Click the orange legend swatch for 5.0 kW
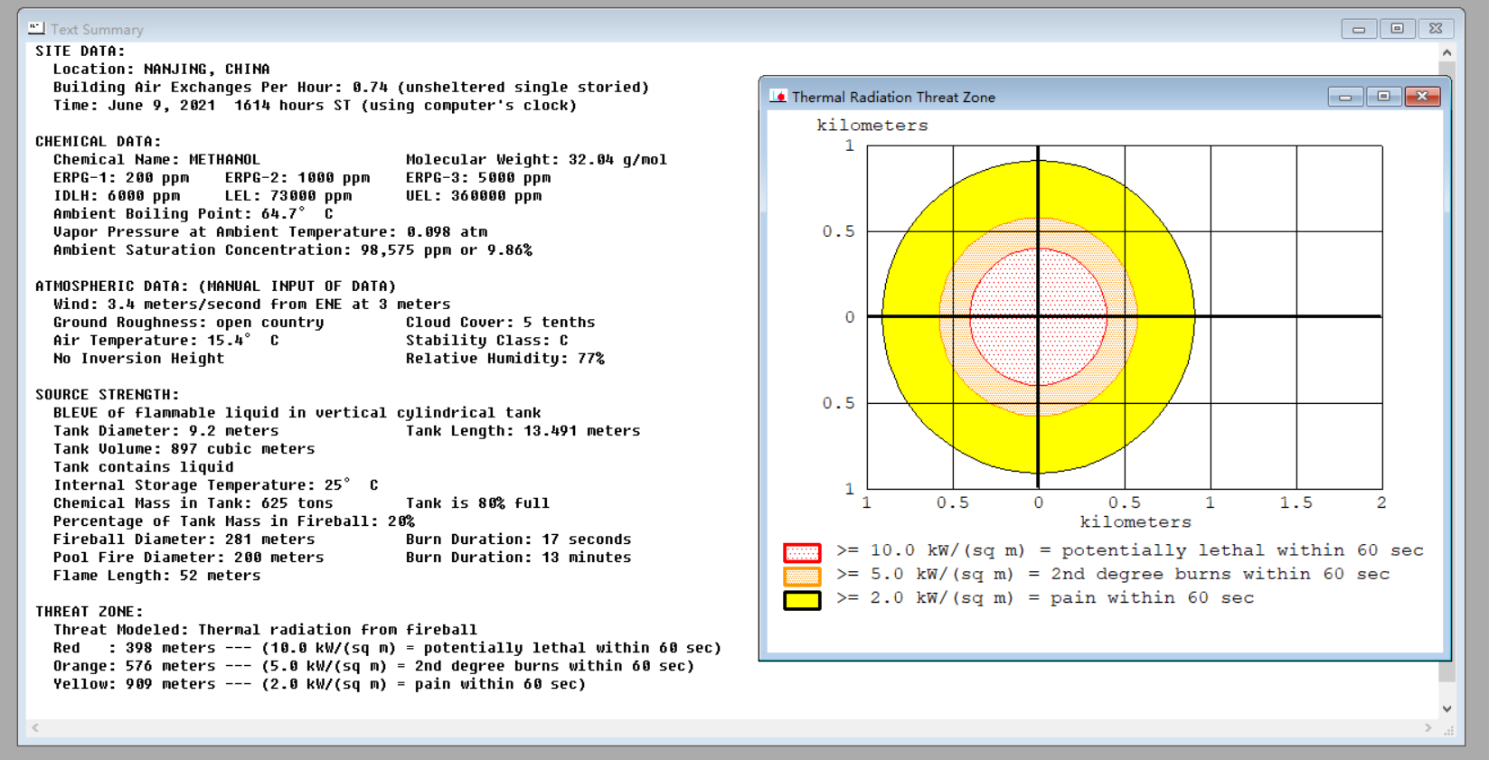The height and width of the screenshot is (760, 1489). point(802,576)
